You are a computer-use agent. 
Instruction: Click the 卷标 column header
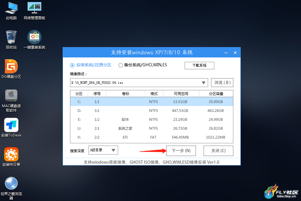[x=126, y=94]
